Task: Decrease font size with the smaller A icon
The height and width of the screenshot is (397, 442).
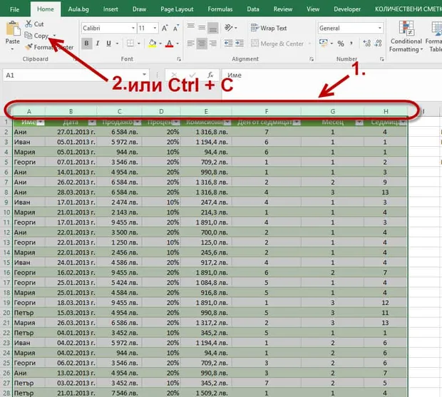Action: [x=176, y=29]
